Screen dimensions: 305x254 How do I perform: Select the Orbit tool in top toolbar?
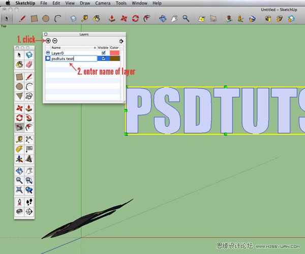point(163,19)
